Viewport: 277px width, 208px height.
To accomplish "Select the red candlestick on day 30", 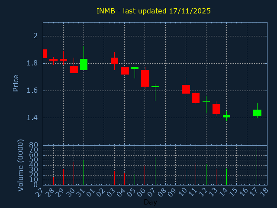I will click(74, 69).
